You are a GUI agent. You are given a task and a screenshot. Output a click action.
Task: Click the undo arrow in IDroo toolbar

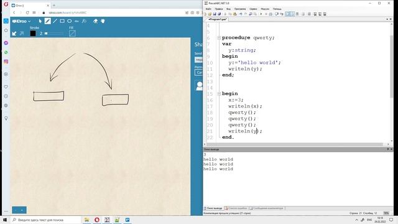click(14, 33)
